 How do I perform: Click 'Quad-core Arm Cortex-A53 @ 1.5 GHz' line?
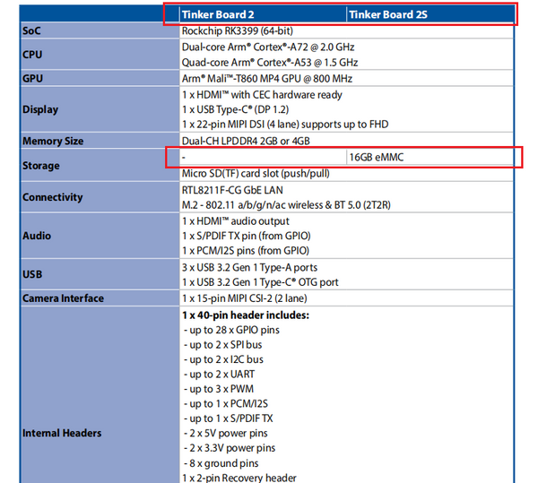(270, 63)
